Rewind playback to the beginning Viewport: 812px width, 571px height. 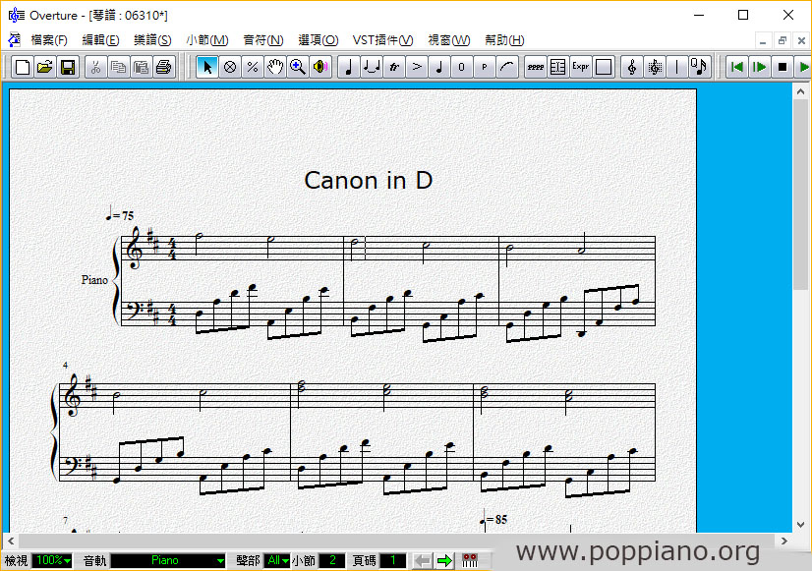tap(736, 67)
